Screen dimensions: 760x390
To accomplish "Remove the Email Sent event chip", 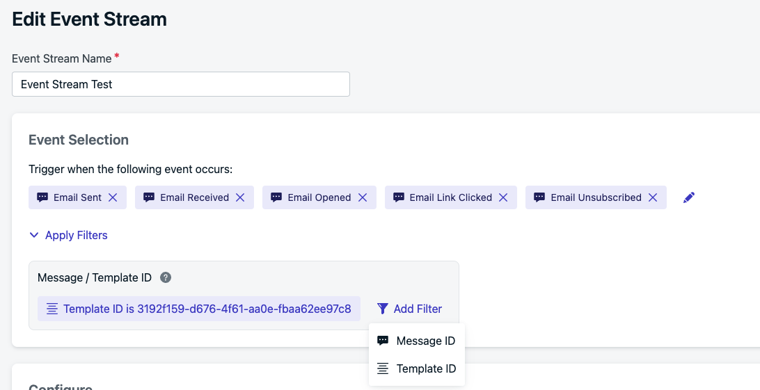I will click(113, 197).
